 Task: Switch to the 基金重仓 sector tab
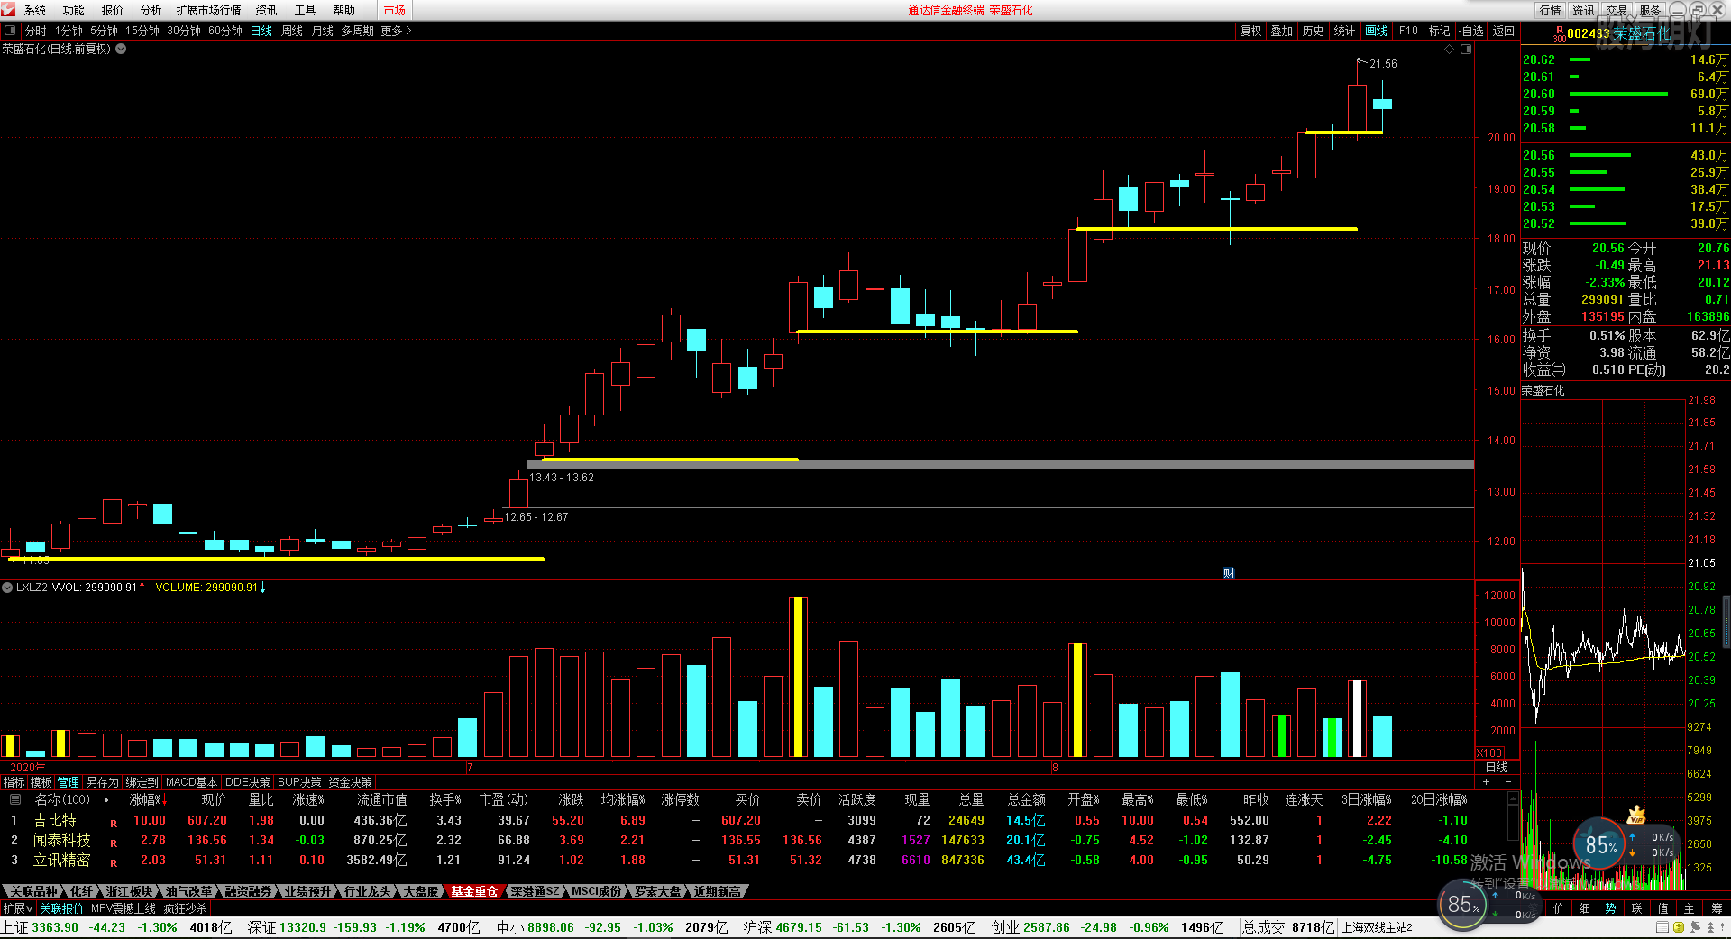click(474, 891)
